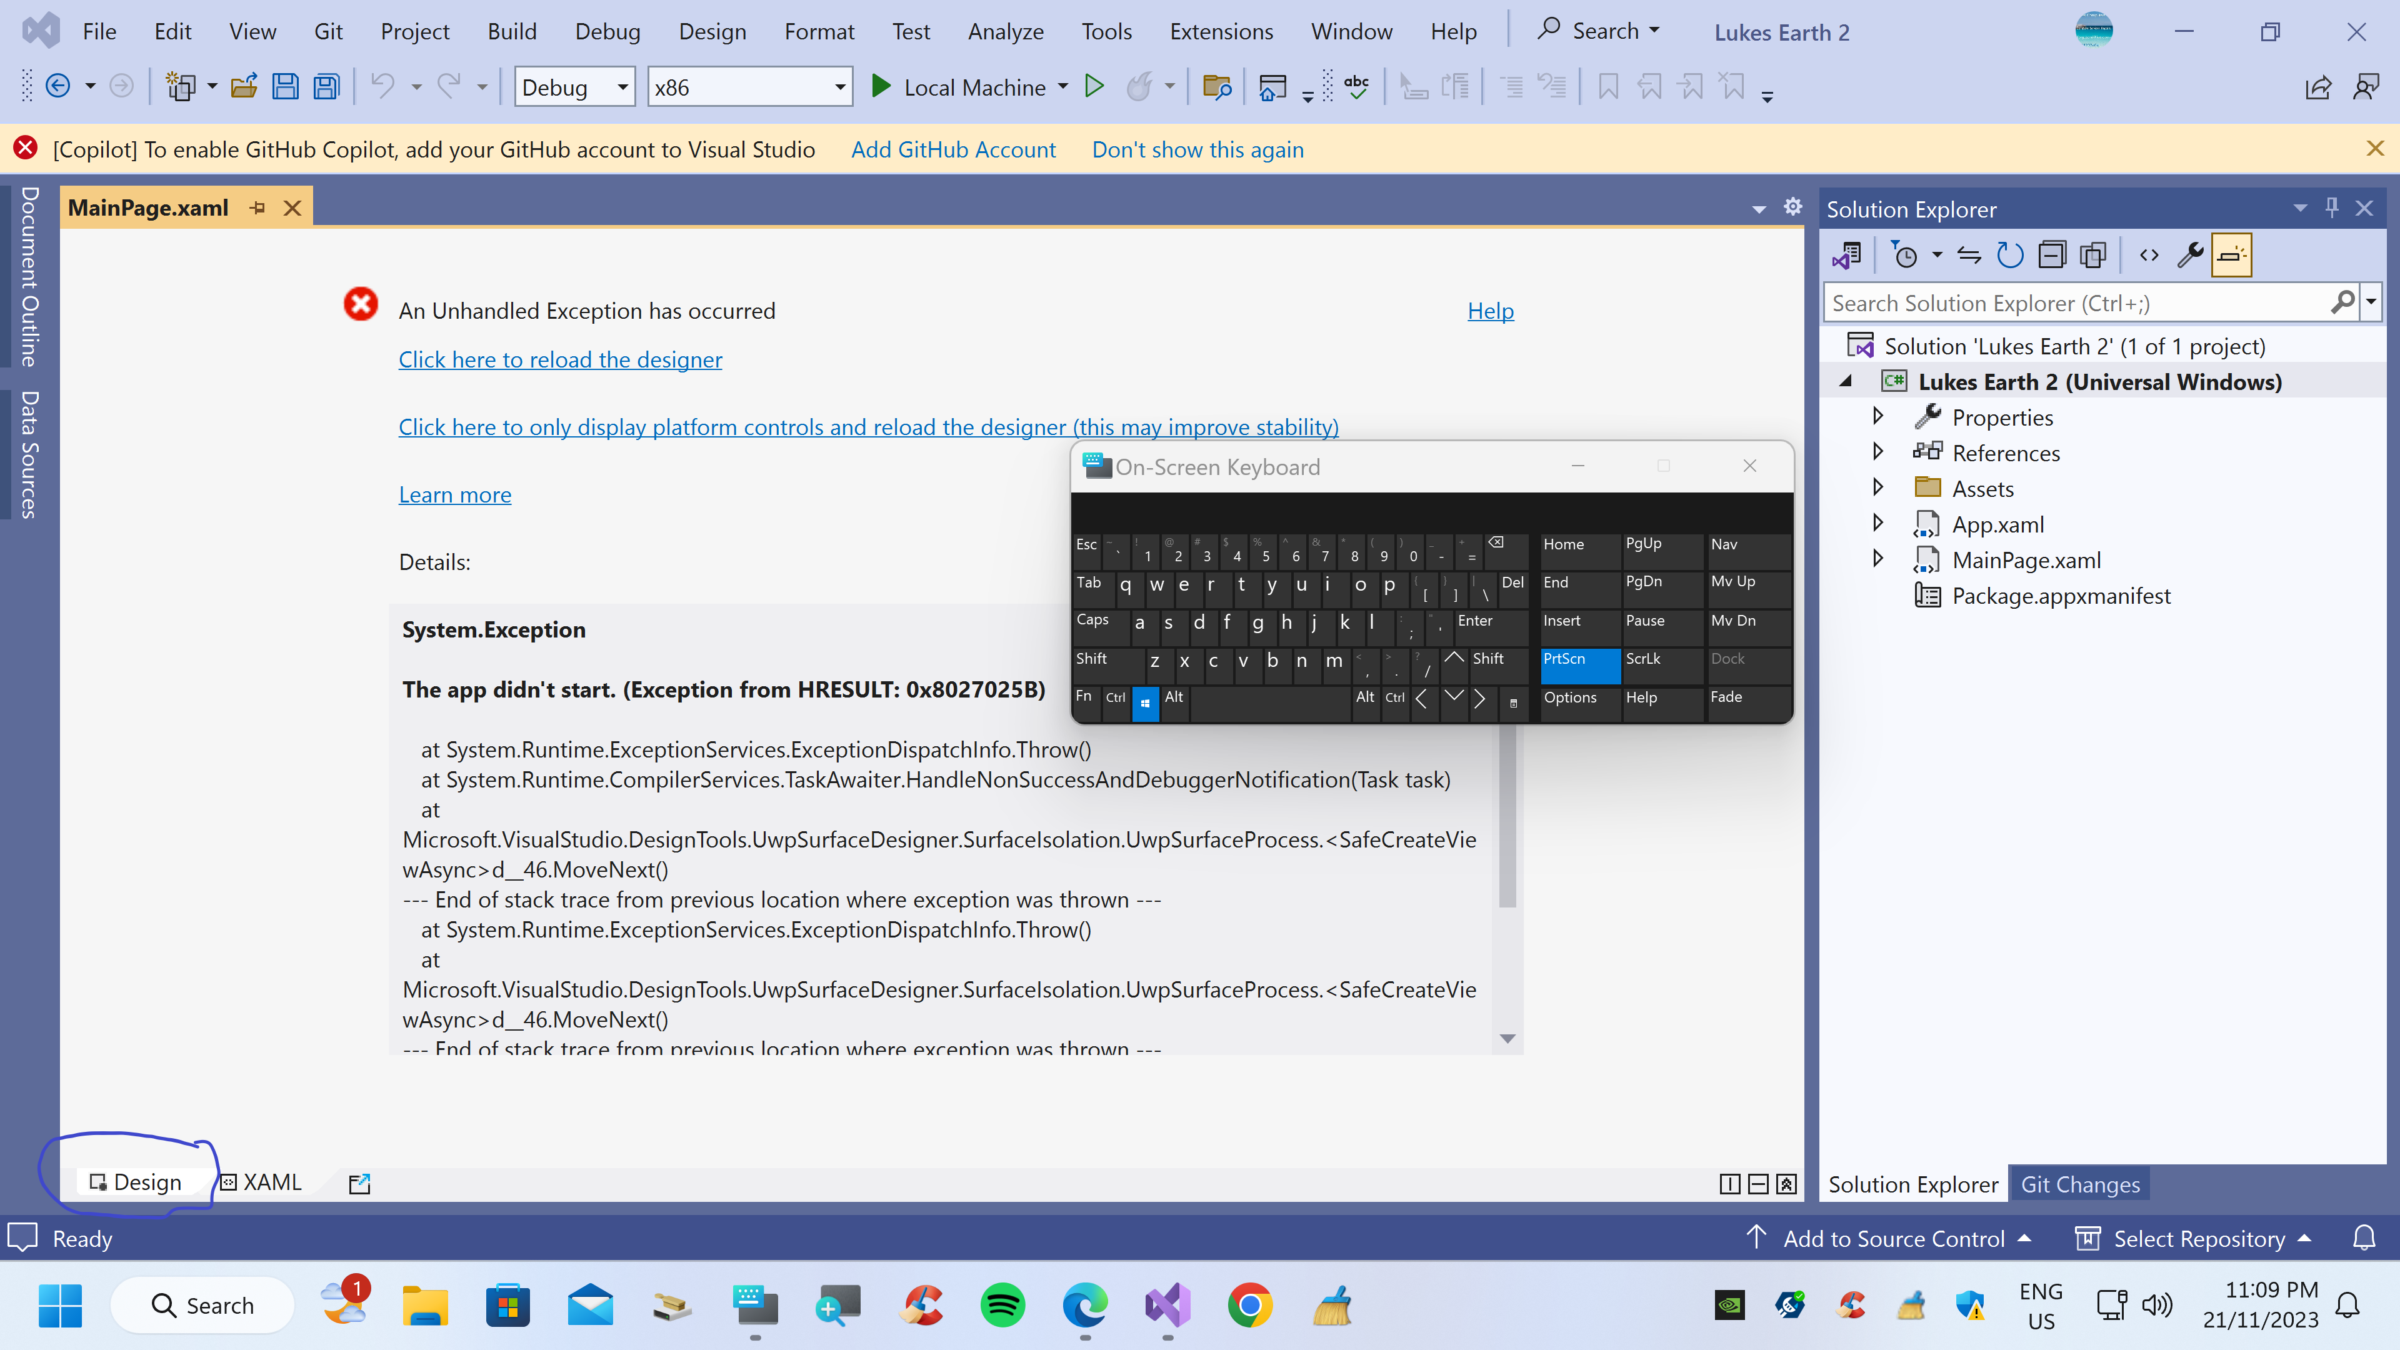Click the reload the designer link
This screenshot has height=1350, width=2400.
(560, 359)
